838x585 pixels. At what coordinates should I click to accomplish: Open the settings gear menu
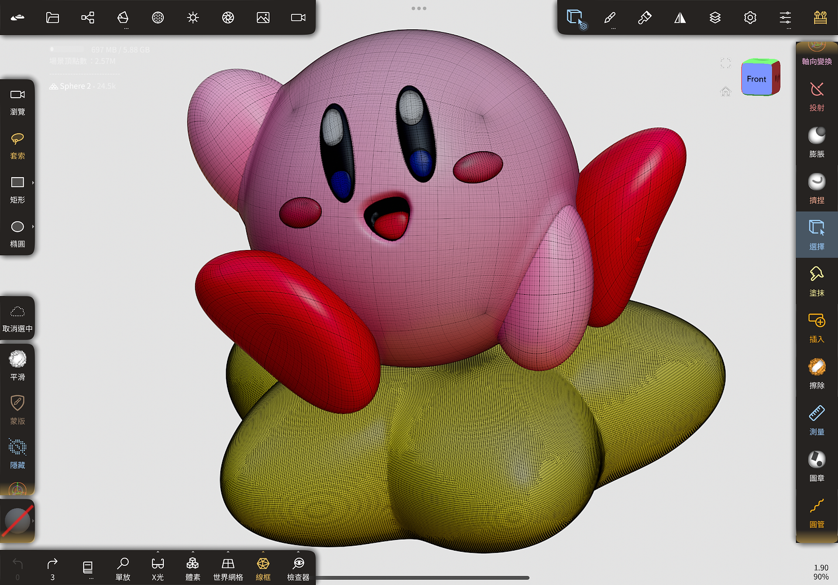tap(750, 17)
